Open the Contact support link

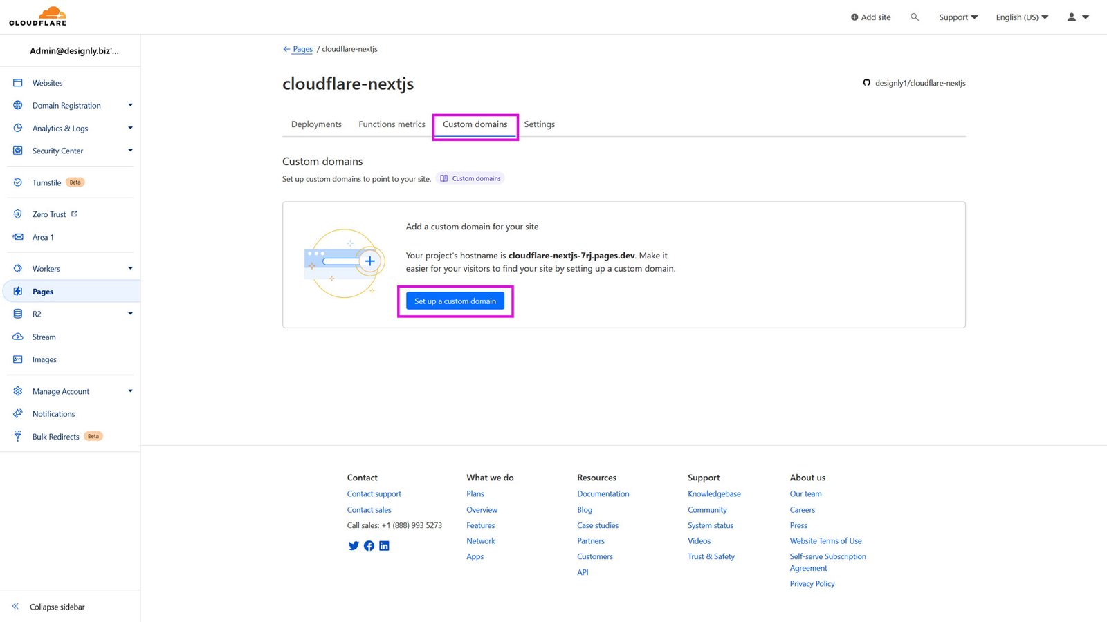click(374, 493)
